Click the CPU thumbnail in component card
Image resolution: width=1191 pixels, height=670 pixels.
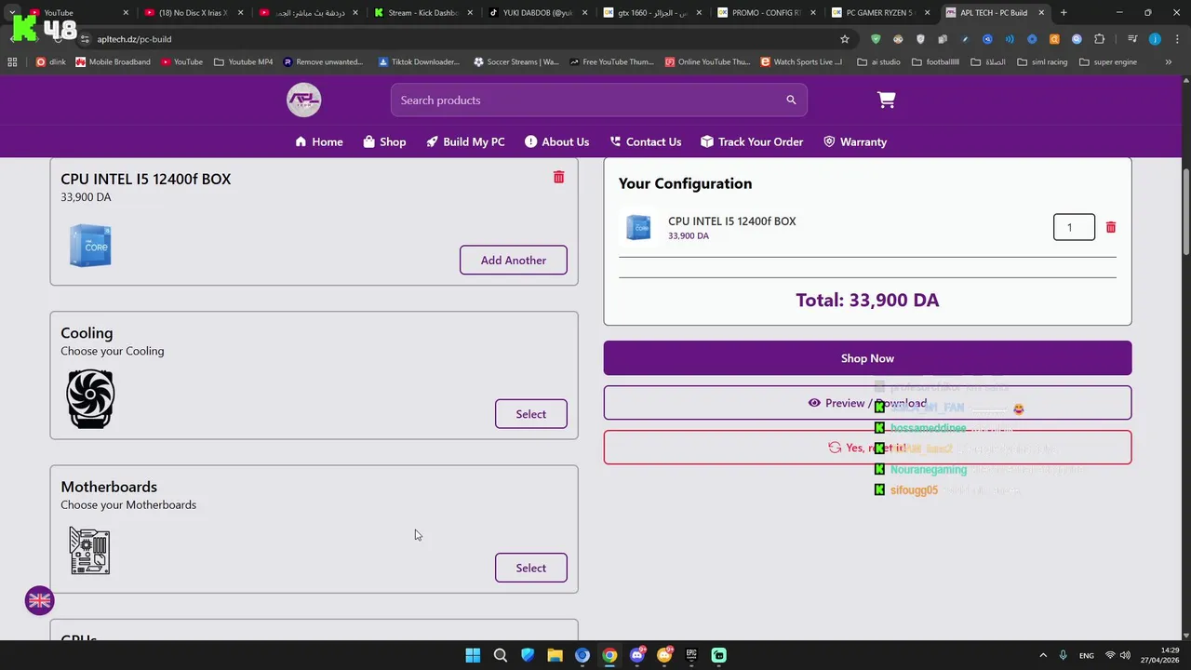tap(90, 246)
